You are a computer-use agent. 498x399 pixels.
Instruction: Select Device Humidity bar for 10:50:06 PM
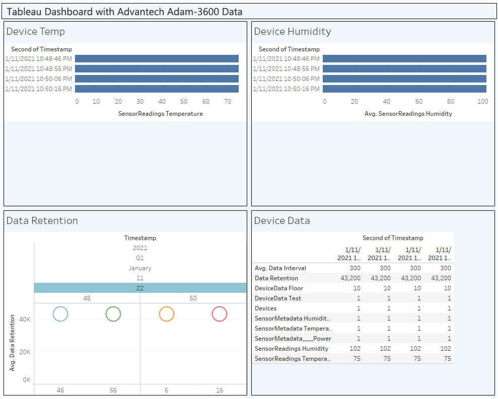click(x=405, y=78)
